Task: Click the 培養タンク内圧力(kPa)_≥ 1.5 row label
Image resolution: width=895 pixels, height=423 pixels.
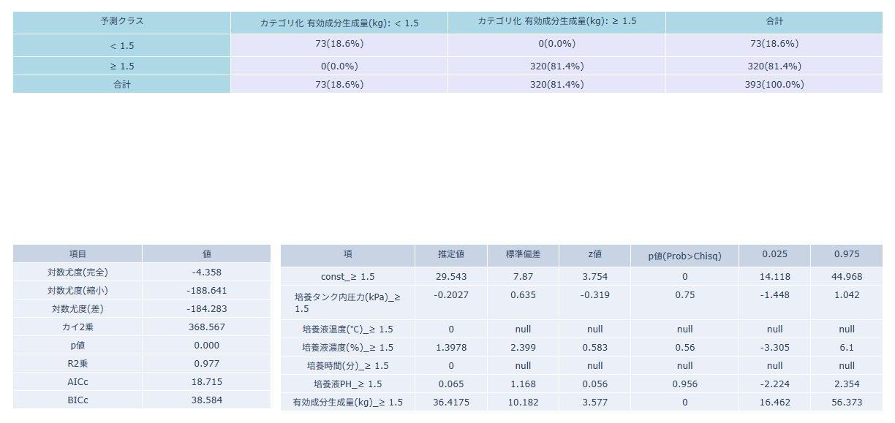Action: [347, 302]
